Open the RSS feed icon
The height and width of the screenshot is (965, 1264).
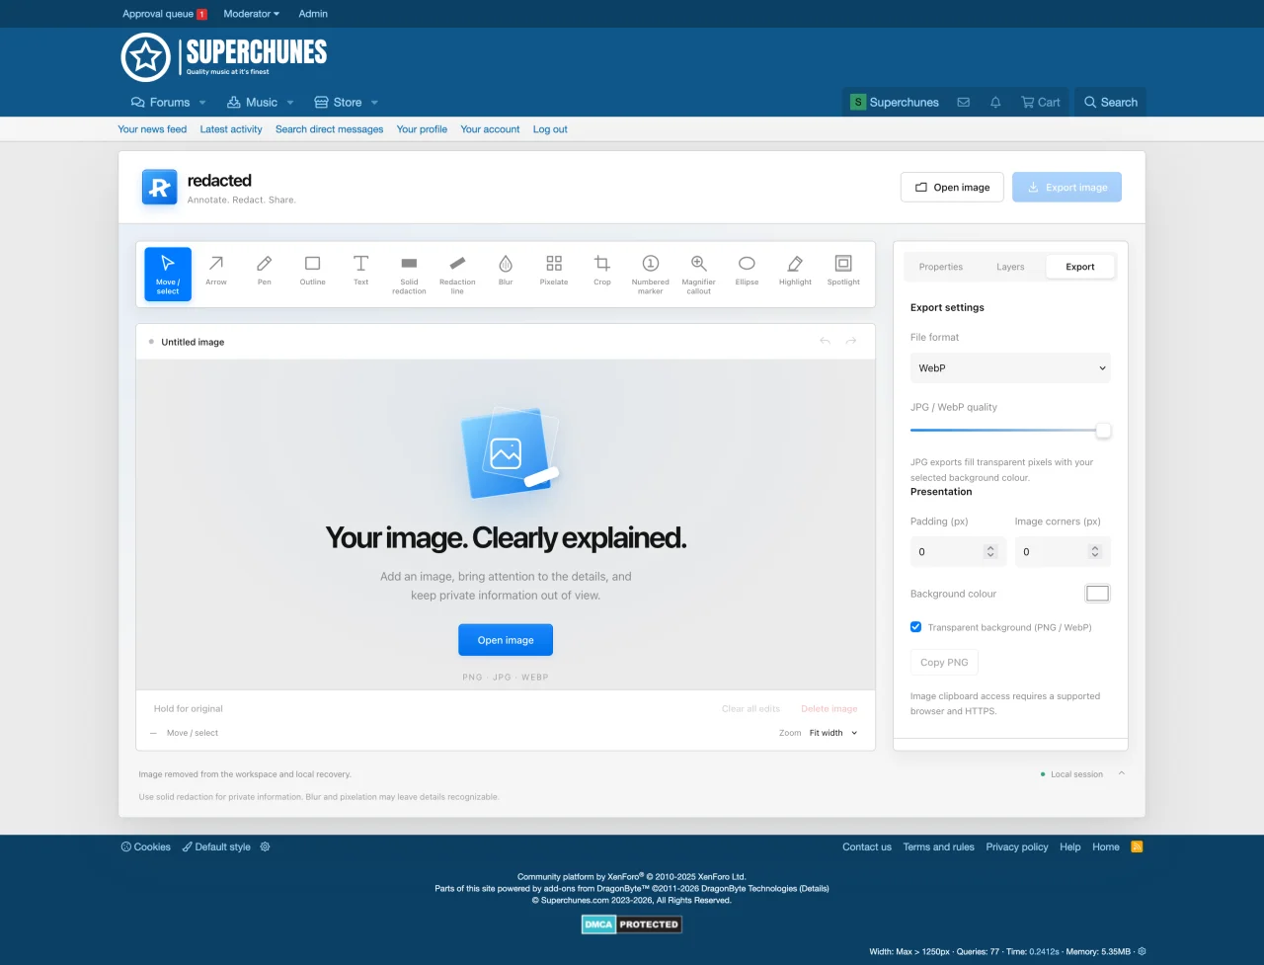coord(1137,846)
